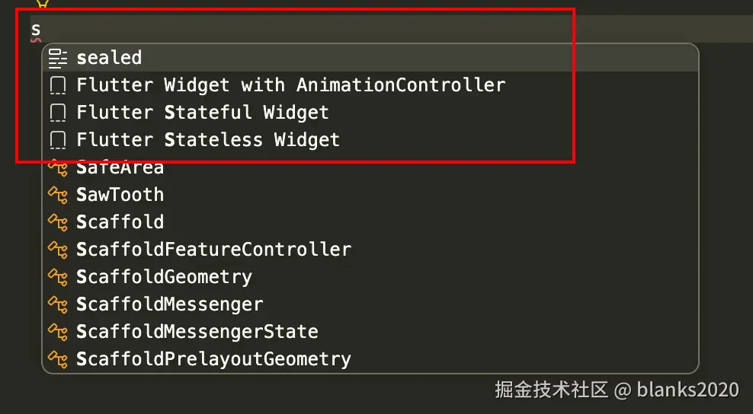This screenshot has height=414, width=753.
Task: Select ScaffoldPrelayoutGeometry from suggestions
Action: 370,359
